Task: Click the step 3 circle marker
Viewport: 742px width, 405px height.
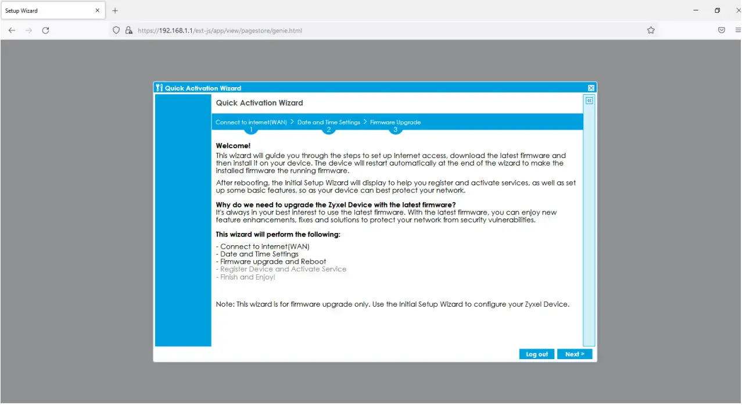Action: [396, 130]
